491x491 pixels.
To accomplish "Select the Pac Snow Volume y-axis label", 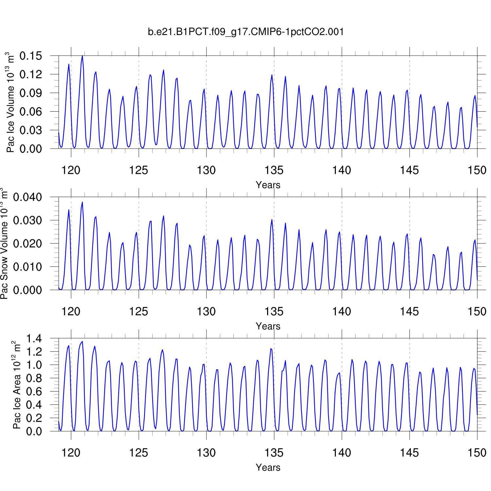I will point(4,244).
